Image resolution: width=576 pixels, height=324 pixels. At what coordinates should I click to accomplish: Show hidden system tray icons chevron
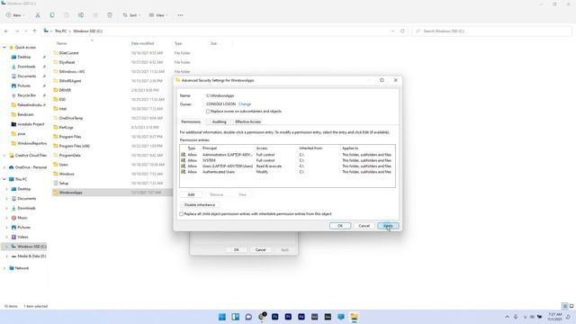(508, 317)
